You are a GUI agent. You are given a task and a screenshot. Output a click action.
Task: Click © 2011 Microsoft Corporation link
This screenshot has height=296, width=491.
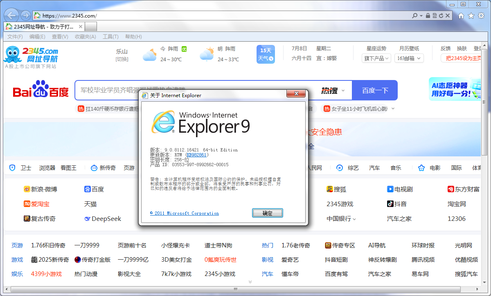point(184,213)
